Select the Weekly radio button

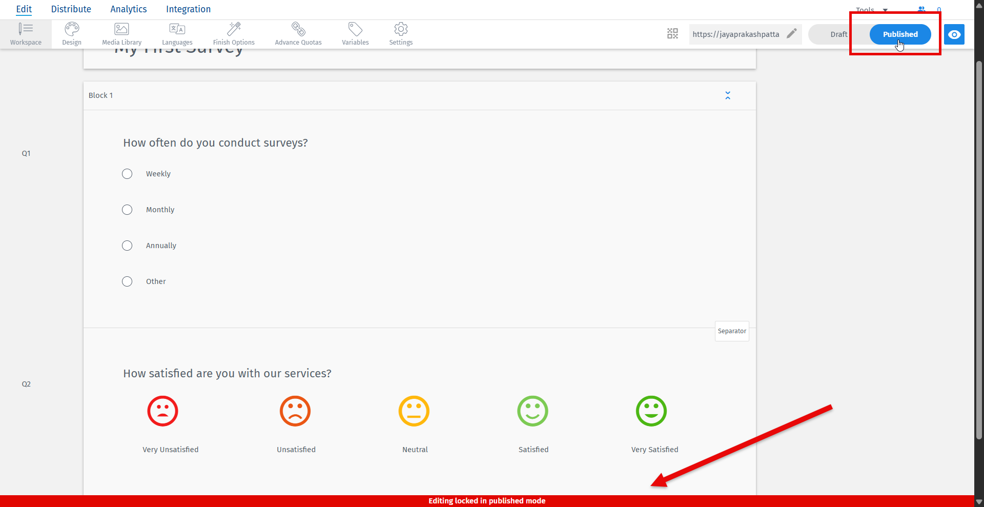tap(127, 174)
